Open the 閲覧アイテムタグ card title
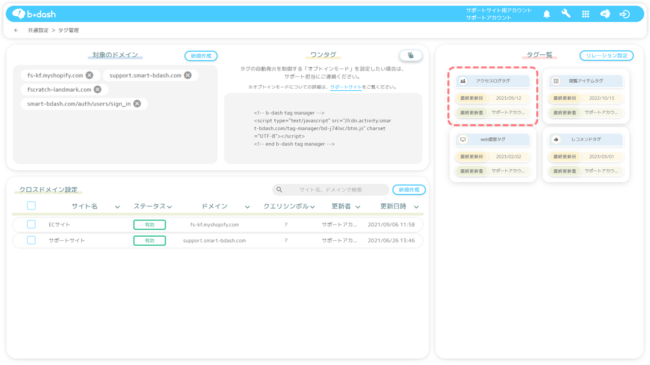Image resolution: width=650 pixels, height=365 pixels. pos(586,81)
